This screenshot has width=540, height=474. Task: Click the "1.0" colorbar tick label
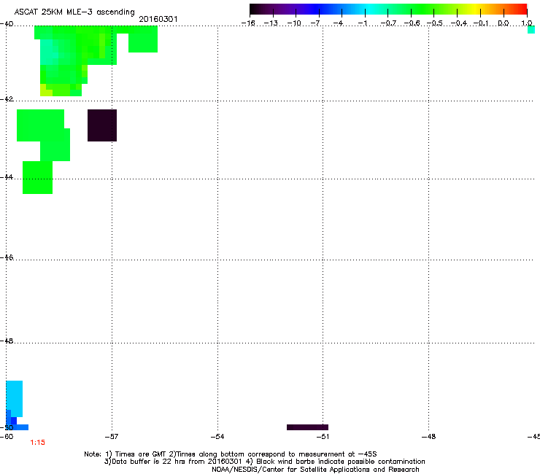point(527,23)
